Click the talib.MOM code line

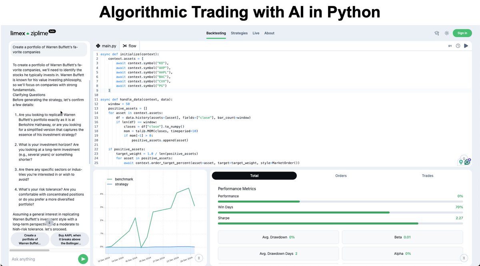pyautogui.click(x=161, y=131)
